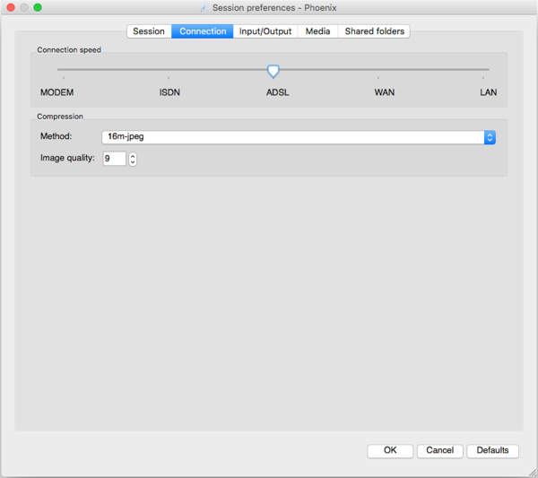Click inside the Image quality field
The width and height of the screenshot is (538, 478).
coord(114,159)
